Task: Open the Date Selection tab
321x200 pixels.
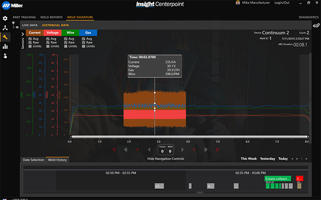Action: point(33,160)
